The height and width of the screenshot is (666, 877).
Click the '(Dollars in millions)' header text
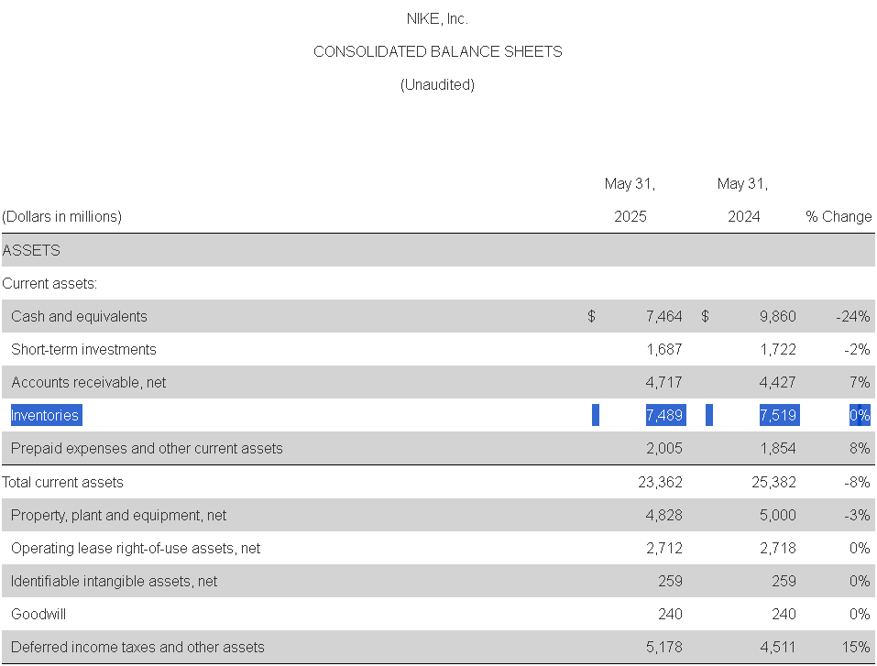coord(61,216)
